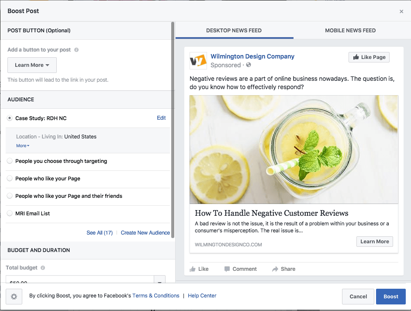Select the Desktop News Feed tab
Screen dimensions: 411x311
point(234,31)
